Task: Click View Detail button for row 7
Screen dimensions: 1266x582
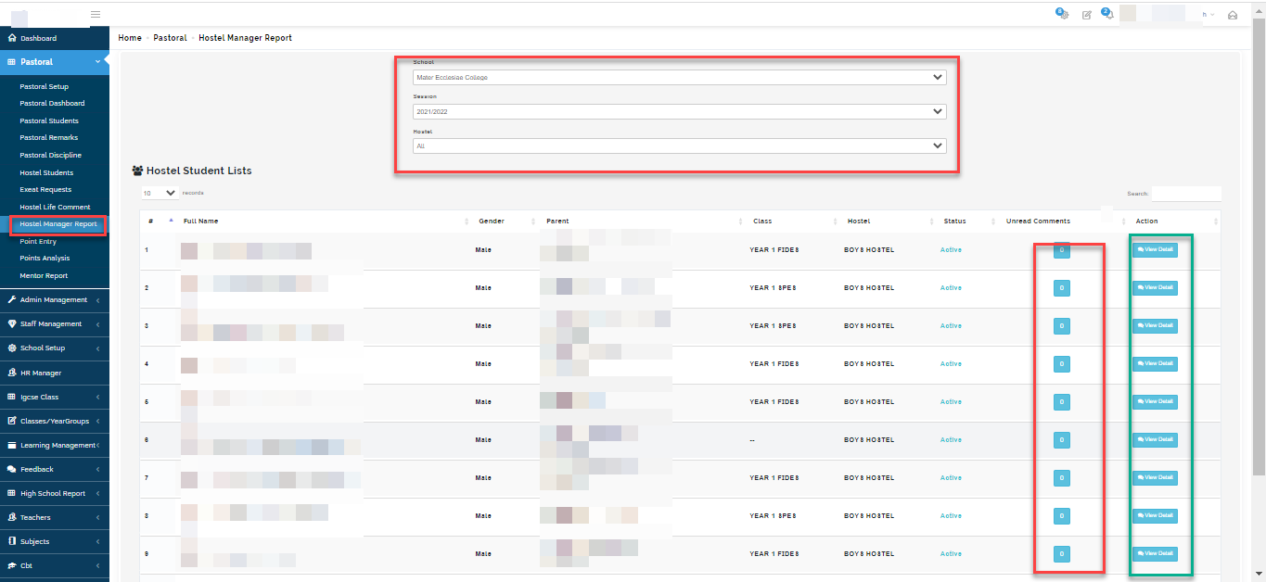Action: click(1155, 477)
